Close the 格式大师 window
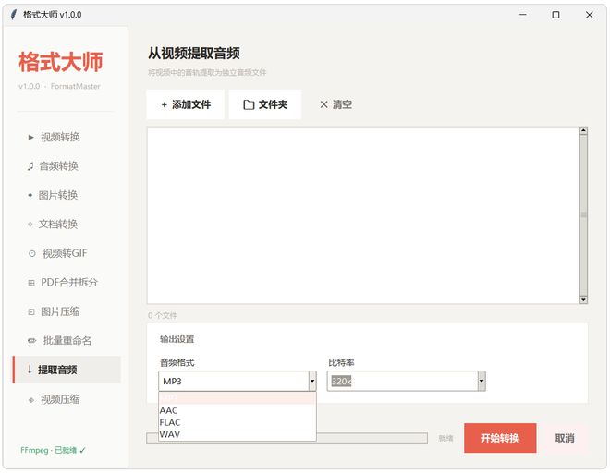This screenshot has width=610, height=474. (589, 15)
